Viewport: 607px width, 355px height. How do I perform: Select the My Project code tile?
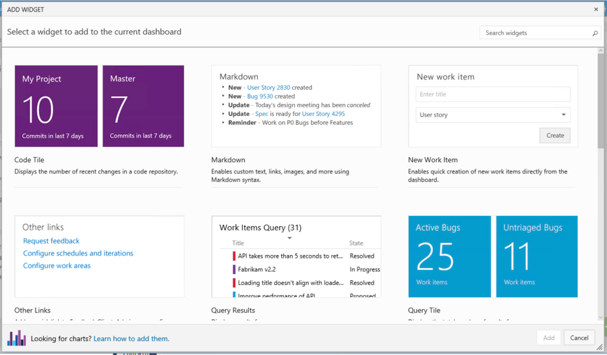(x=56, y=106)
